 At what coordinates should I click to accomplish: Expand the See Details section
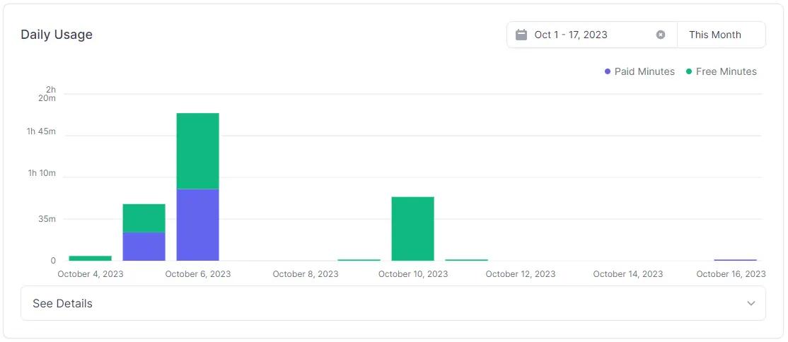(x=62, y=303)
